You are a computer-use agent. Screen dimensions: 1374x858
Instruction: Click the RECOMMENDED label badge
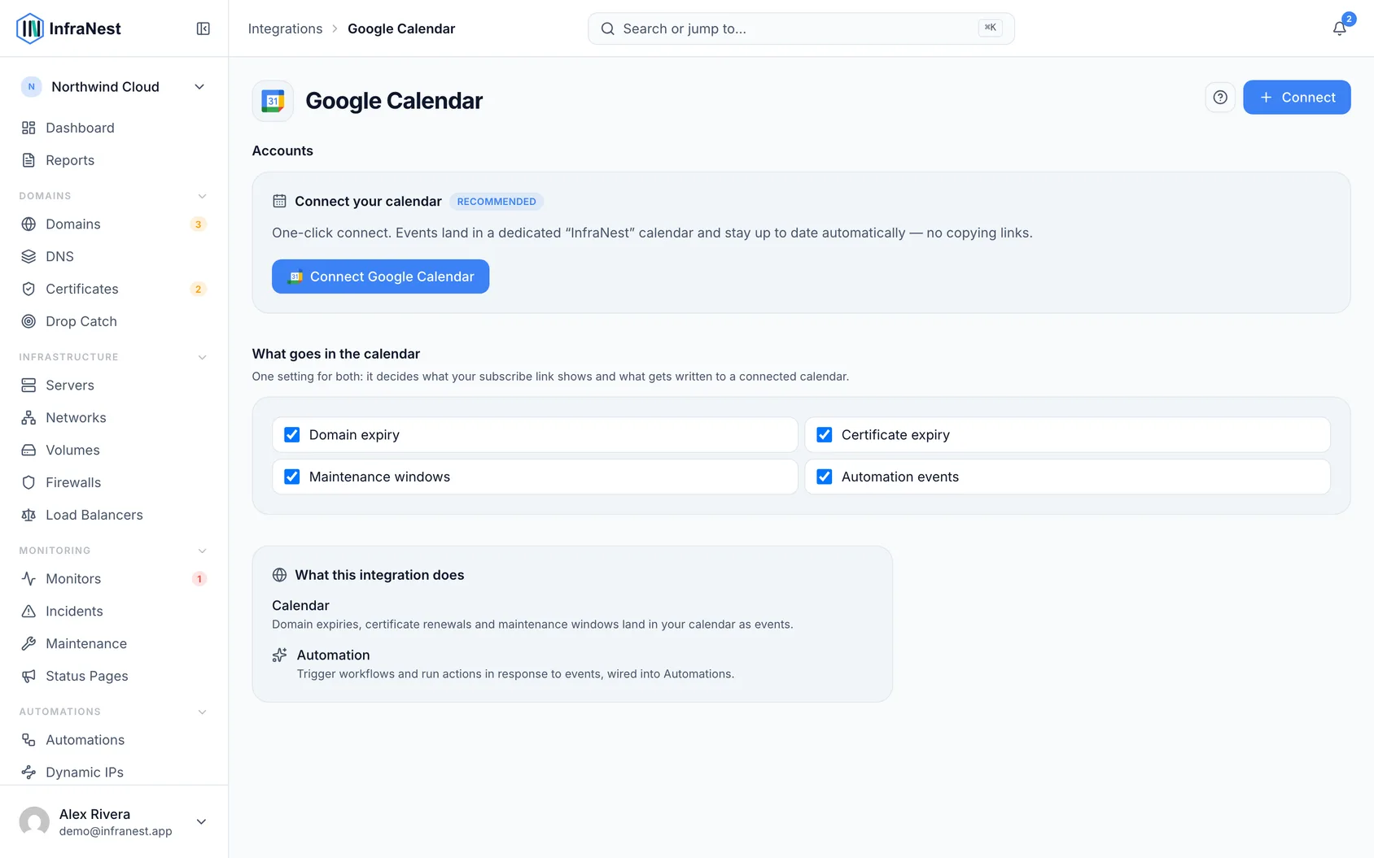pos(497,202)
